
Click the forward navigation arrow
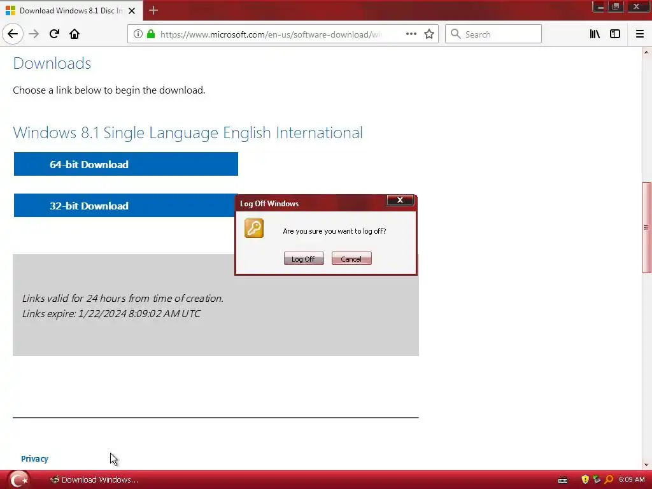point(34,34)
